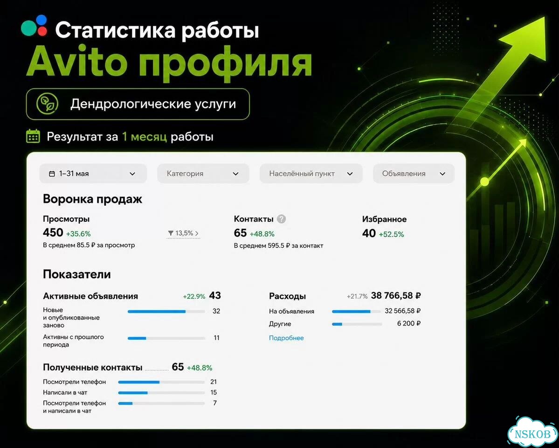Click the +52.5% favorites growth
Viewport: 559px width, 448px height.
click(391, 235)
